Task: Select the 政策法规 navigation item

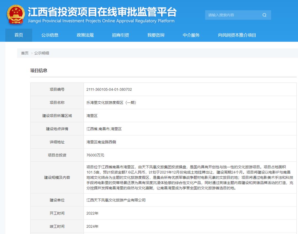Action: 85,35
